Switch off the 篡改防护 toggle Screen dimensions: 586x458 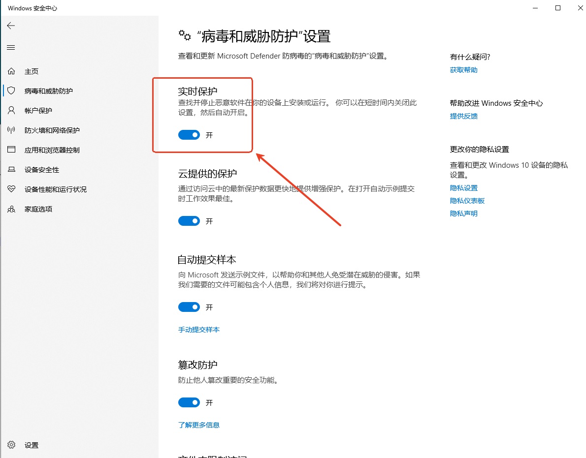tap(189, 403)
